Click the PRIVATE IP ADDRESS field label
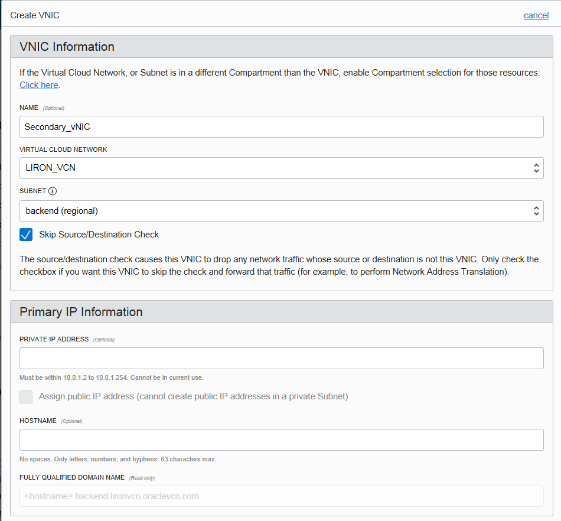Screen dimensions: 561x521 click(x=54, y=339)
